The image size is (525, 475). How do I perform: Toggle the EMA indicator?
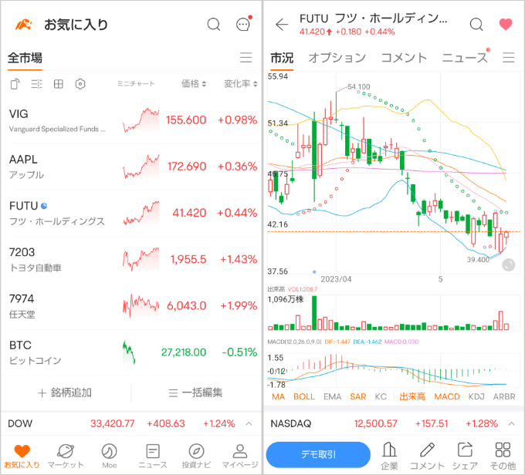pyautogui.click(x=333, y=396)
